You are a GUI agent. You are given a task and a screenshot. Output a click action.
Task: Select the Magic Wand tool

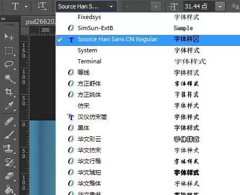[x=9, y=78]
